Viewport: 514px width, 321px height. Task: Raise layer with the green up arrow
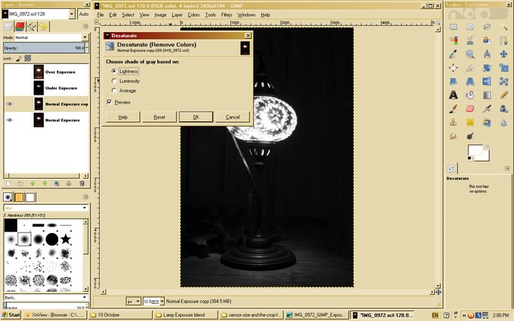(x=33, y=184)
